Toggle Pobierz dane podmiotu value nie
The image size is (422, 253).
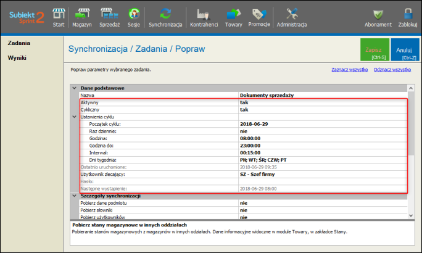(x=323, y=203)
